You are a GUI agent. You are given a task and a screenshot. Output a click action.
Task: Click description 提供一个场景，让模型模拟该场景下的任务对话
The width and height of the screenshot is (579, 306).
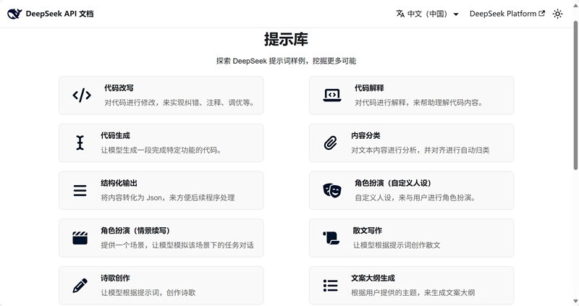click(x=177, y=245)
